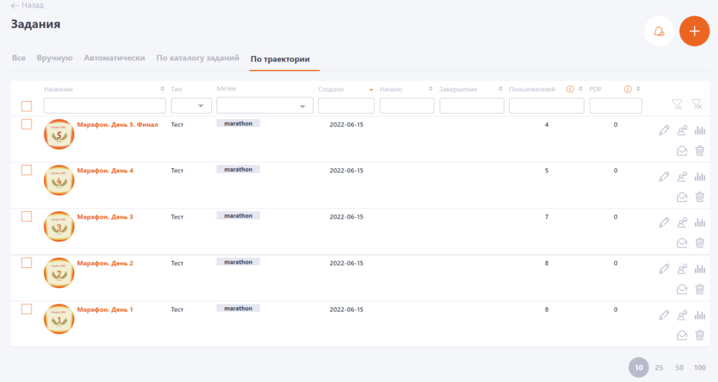Image resolution: width=718 pixels, height=382 pixels.
Task: Add a new task with plus button
Action: tap(694, 31)
